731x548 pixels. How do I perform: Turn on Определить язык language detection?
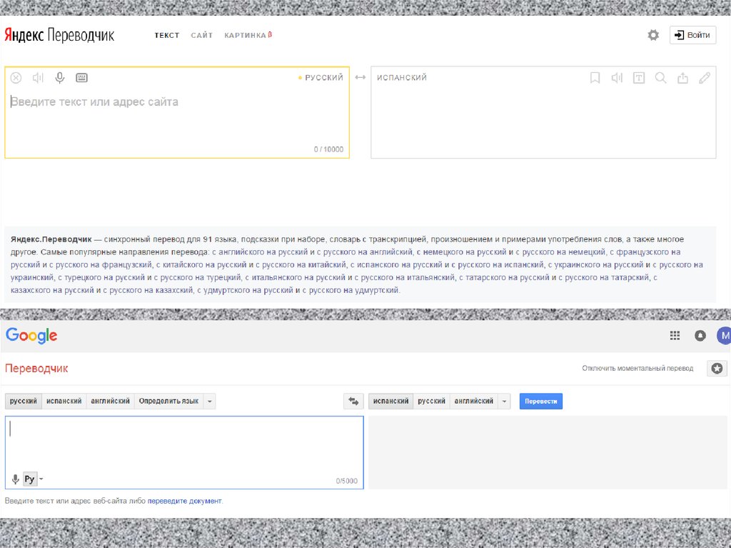click(x=168, y=402)
